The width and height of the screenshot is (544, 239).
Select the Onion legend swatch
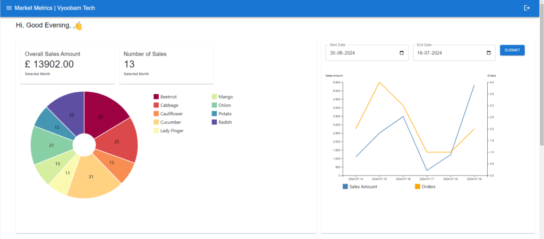(x=214, y=105)
